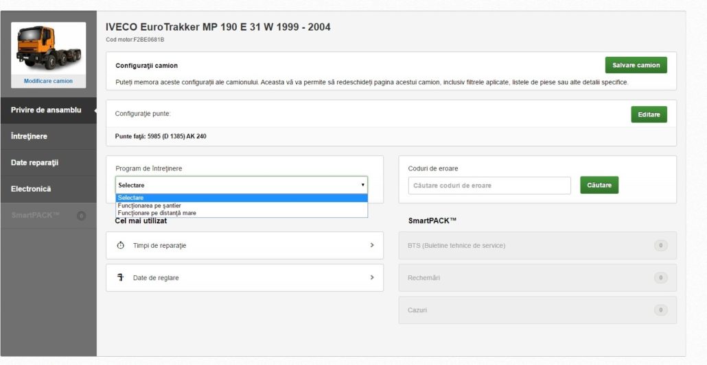Click the chevron arrow on Date de reglare row

372,277
